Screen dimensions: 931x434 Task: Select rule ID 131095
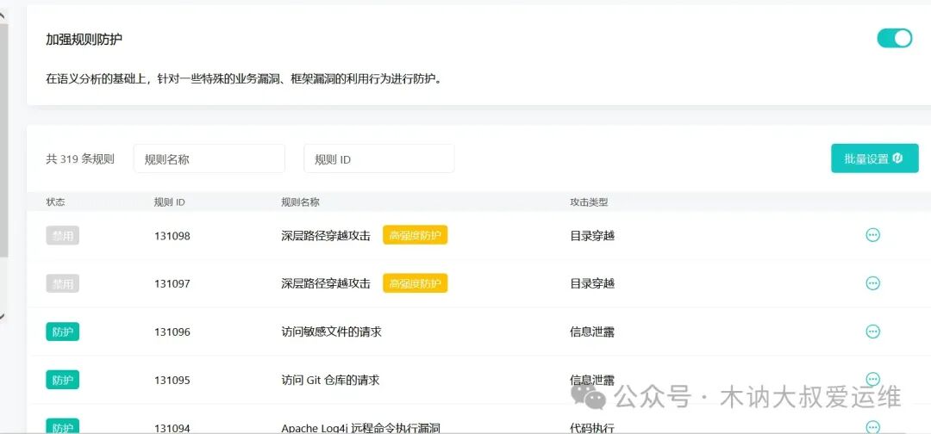click(x=172, y=380)
